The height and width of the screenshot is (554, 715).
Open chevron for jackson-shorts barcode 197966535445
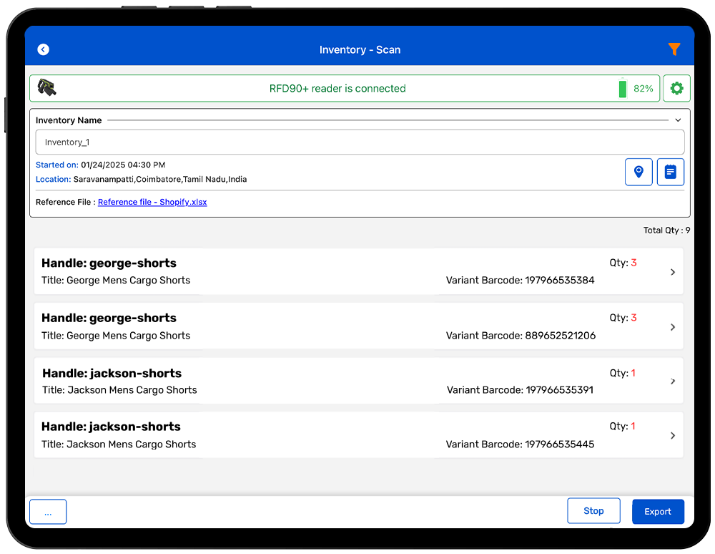[673, 435]
